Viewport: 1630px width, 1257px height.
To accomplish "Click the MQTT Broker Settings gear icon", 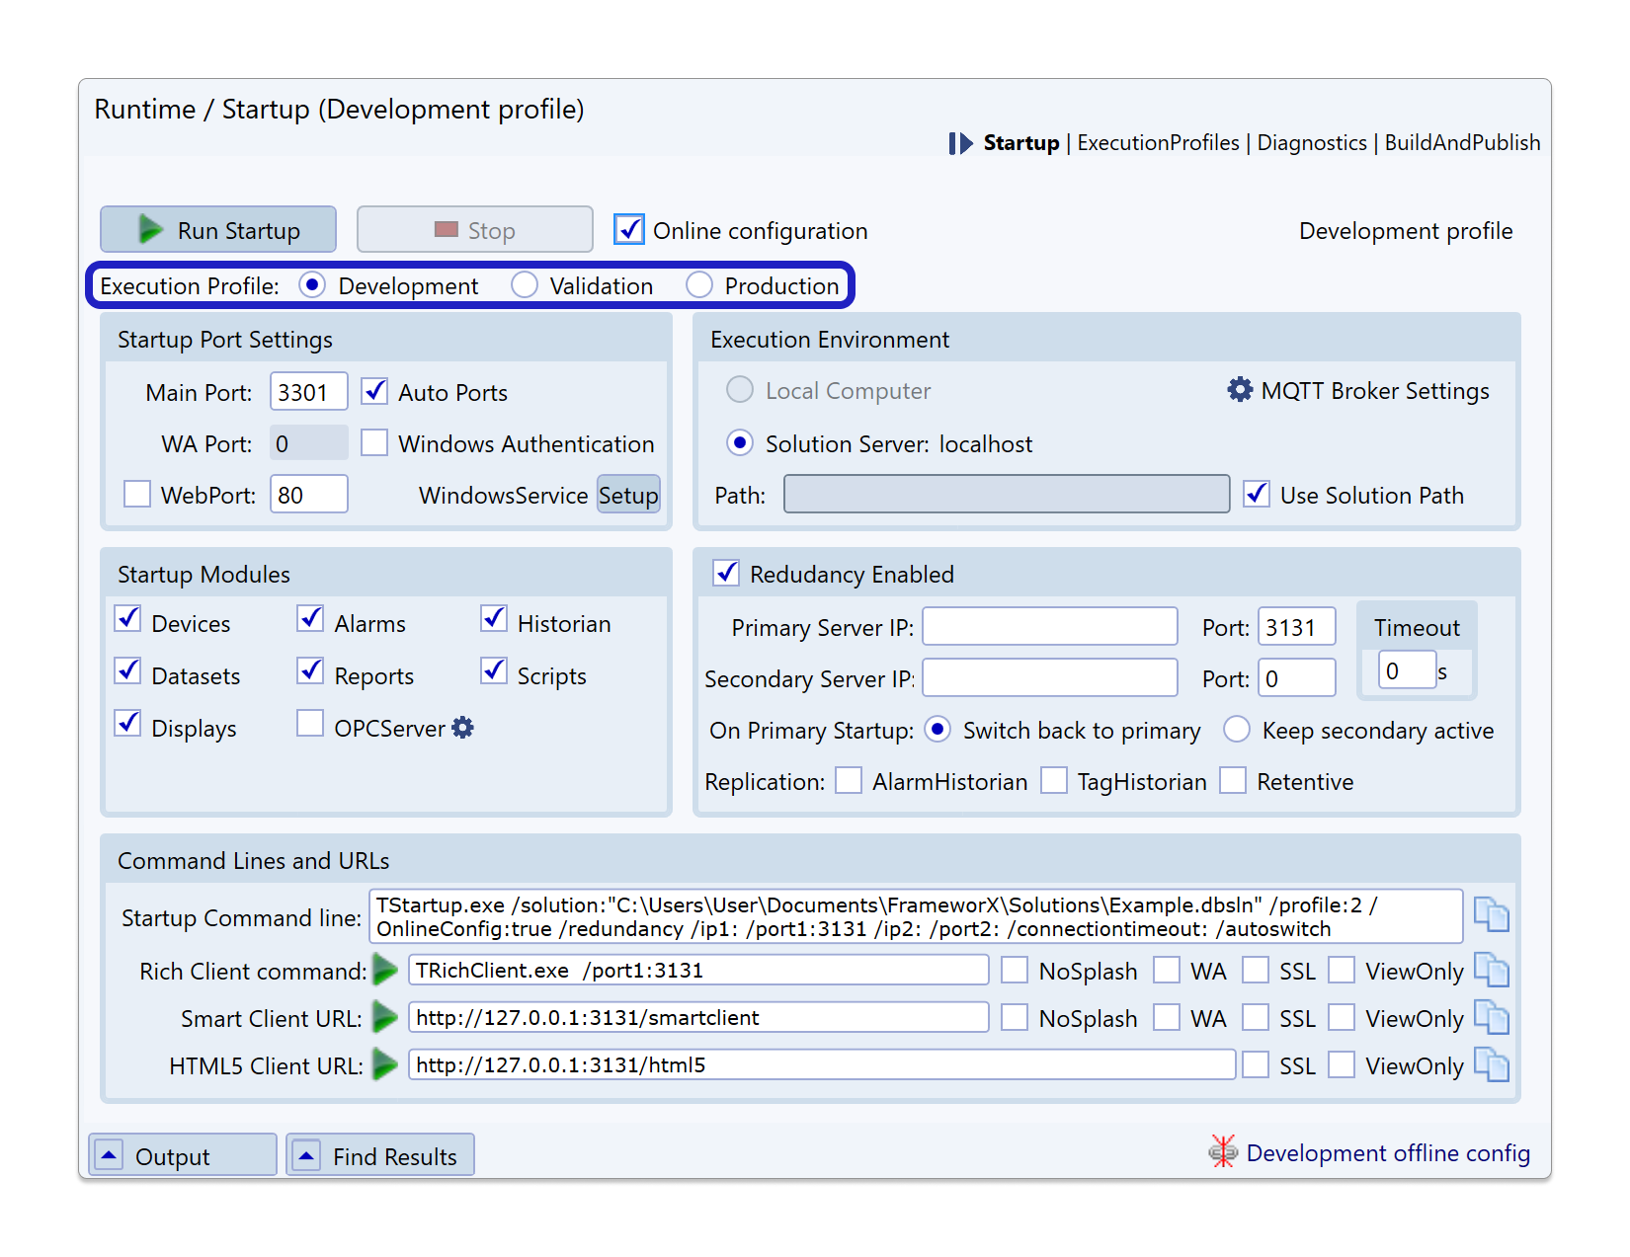I will tap(1240, 390).
